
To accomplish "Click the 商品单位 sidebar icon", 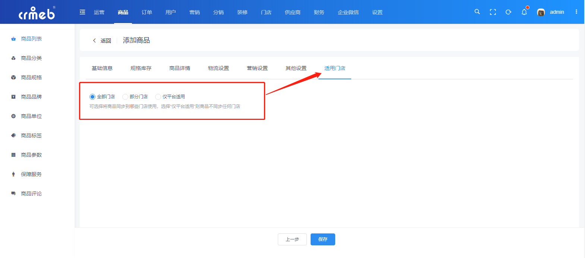I will tap(13, 116).
